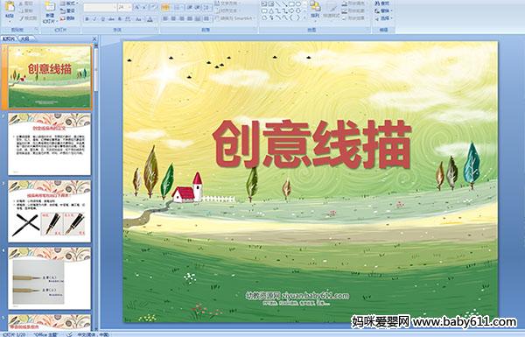
Task: Open the Clipboard pane launcher
Action: 36,30
